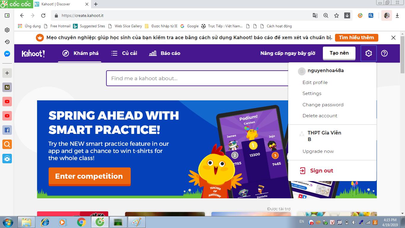
Task: Bookmark this page with the star icon
Action: [337, 15]
